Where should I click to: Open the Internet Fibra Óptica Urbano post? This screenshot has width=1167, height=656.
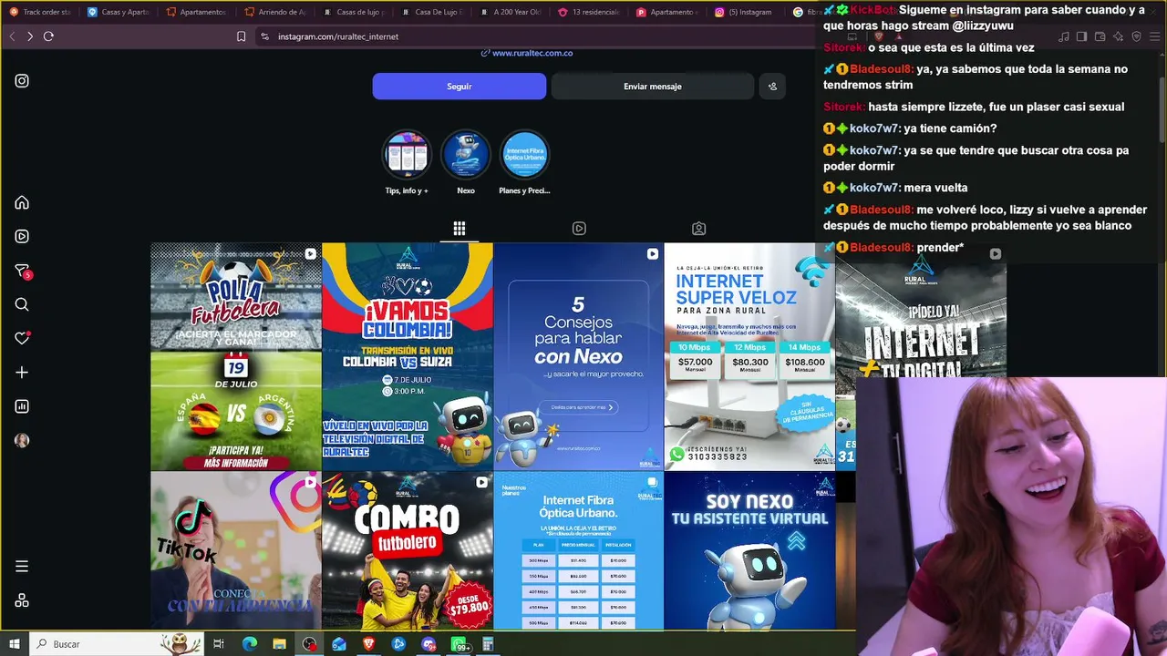point(579,550)
